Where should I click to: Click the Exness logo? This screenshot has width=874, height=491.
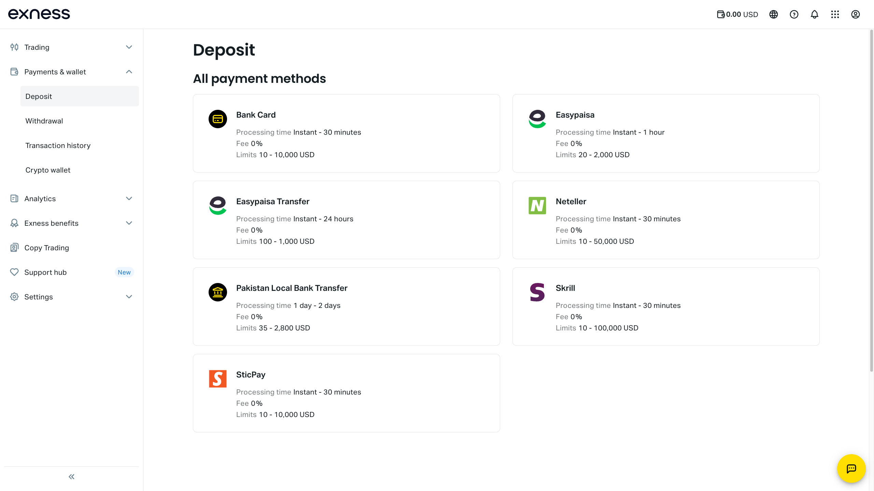click(39, 14)
